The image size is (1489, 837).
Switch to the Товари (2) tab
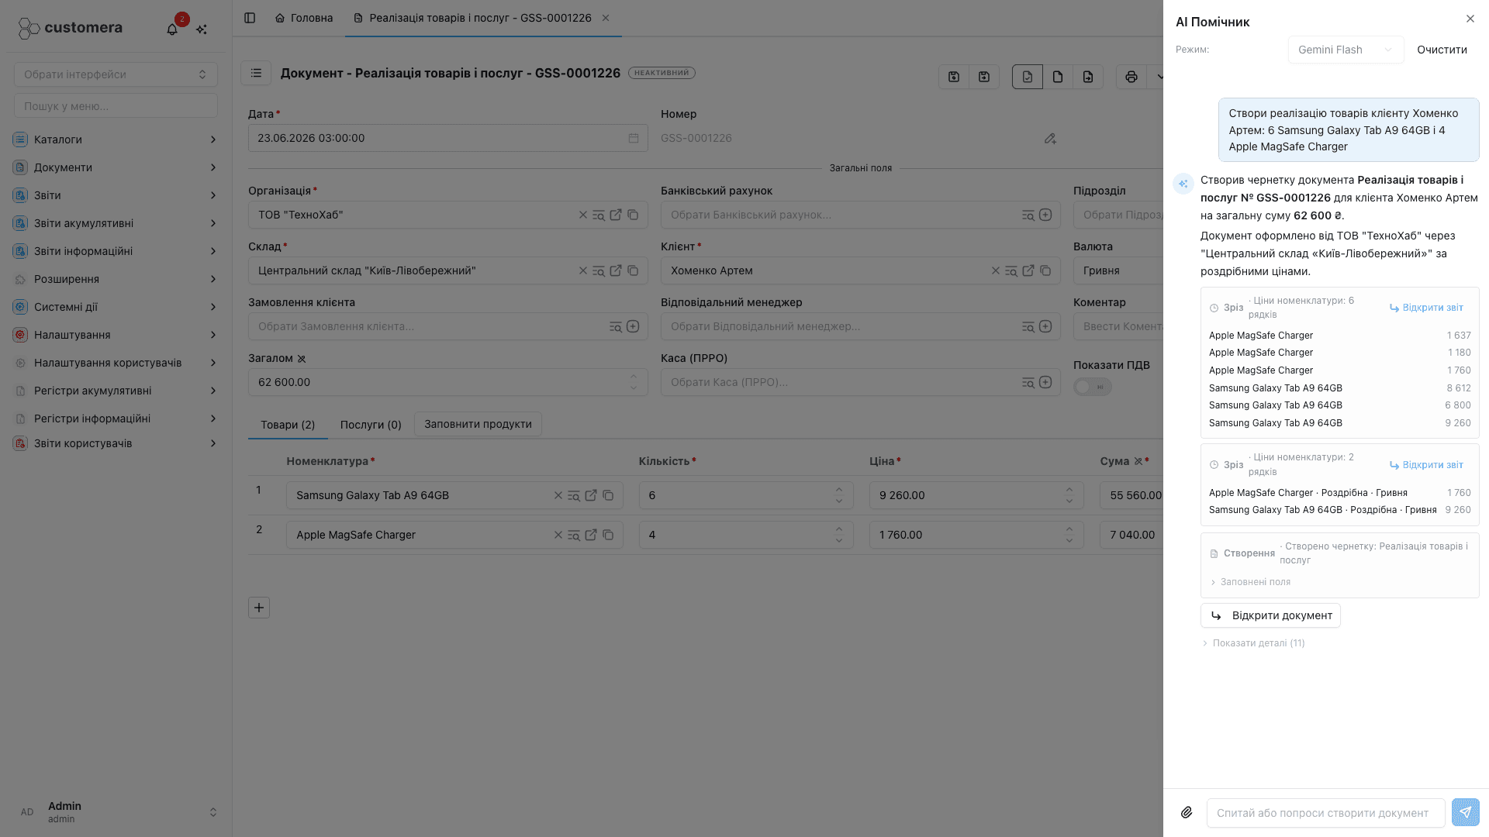288,425
